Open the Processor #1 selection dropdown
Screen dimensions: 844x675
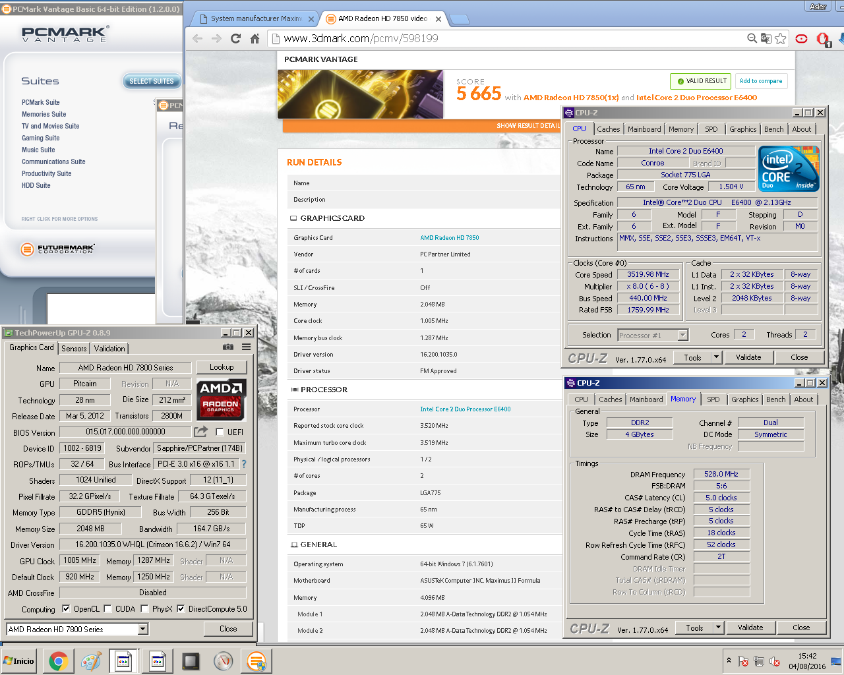[x=683, y=335]
